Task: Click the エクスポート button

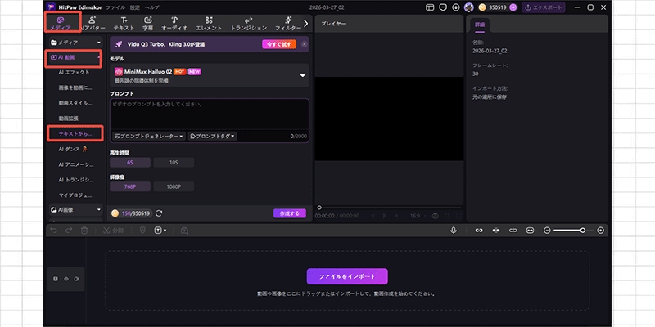Action: [x=544, y=7]
